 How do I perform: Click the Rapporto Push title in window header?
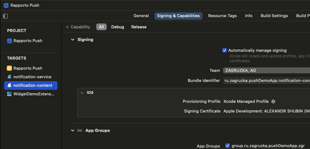tap(25, 5)
